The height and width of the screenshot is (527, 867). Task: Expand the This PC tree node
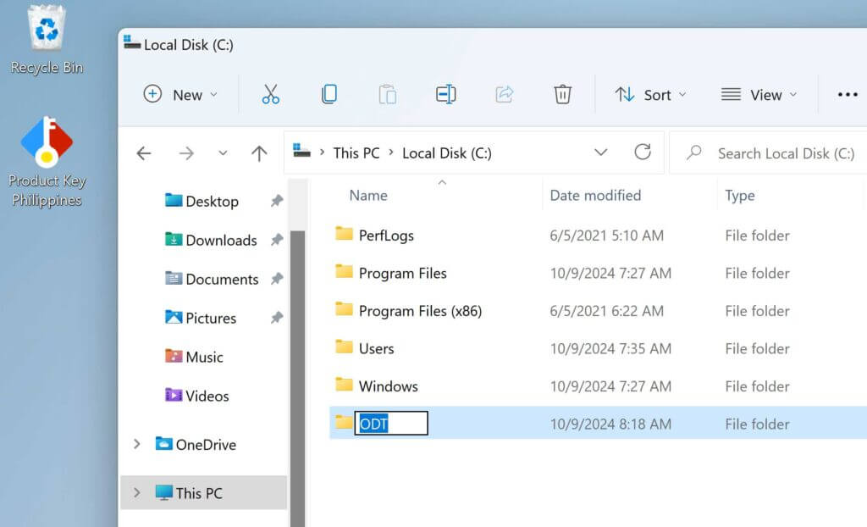tap(137, 493)
